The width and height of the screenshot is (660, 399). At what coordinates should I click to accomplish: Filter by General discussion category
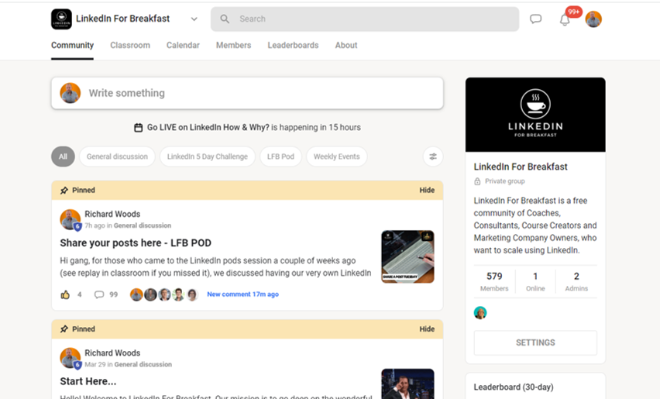117,157
